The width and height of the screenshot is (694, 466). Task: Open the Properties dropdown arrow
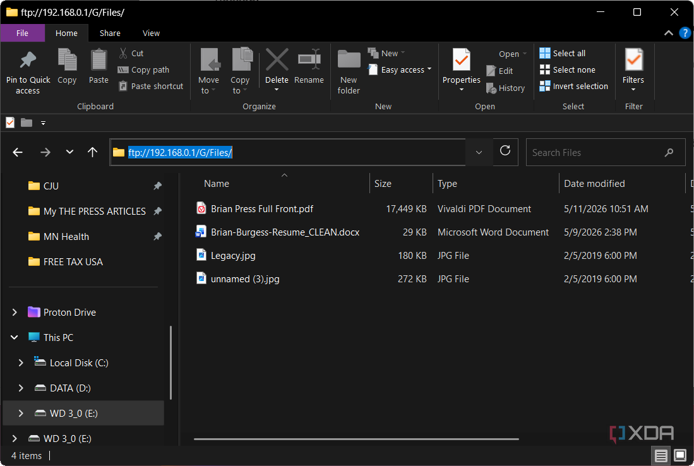[461, 90]
